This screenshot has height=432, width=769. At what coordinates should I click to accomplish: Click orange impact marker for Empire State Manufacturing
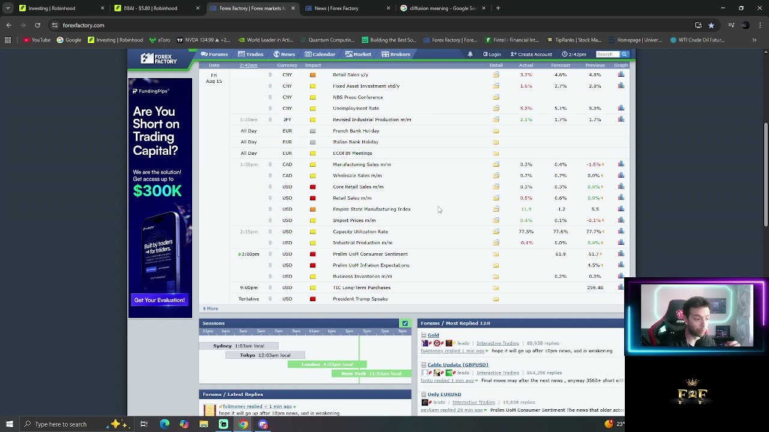click(x=312, y=209)
